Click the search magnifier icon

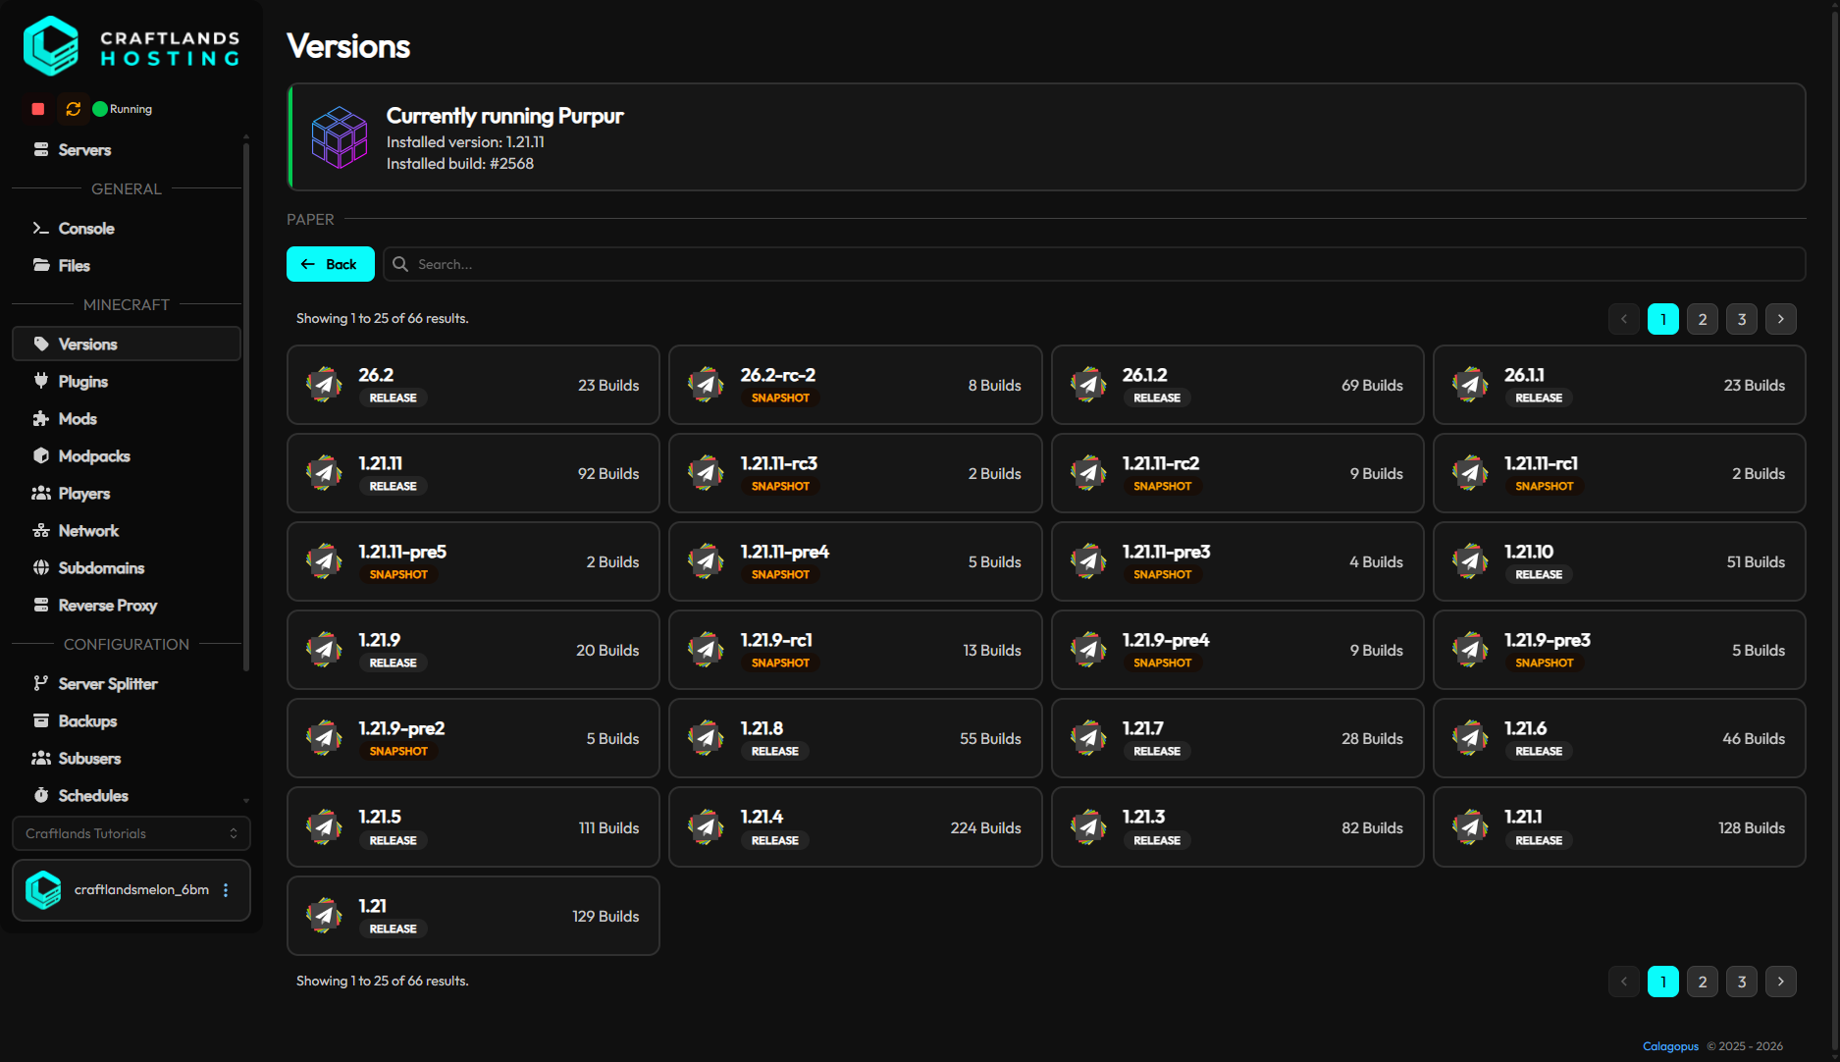[x=400, y=264]
